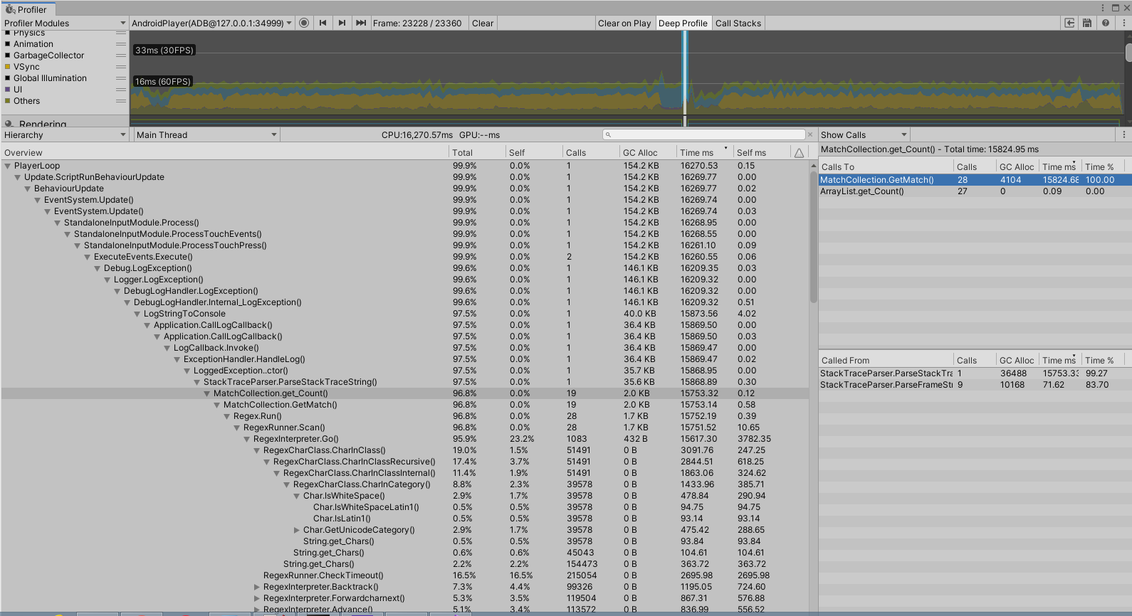Image resolution: width=1132 pixels, height=616 pixels.
Task: Select the Debug.LogException() row
Action: coord(405,268)
